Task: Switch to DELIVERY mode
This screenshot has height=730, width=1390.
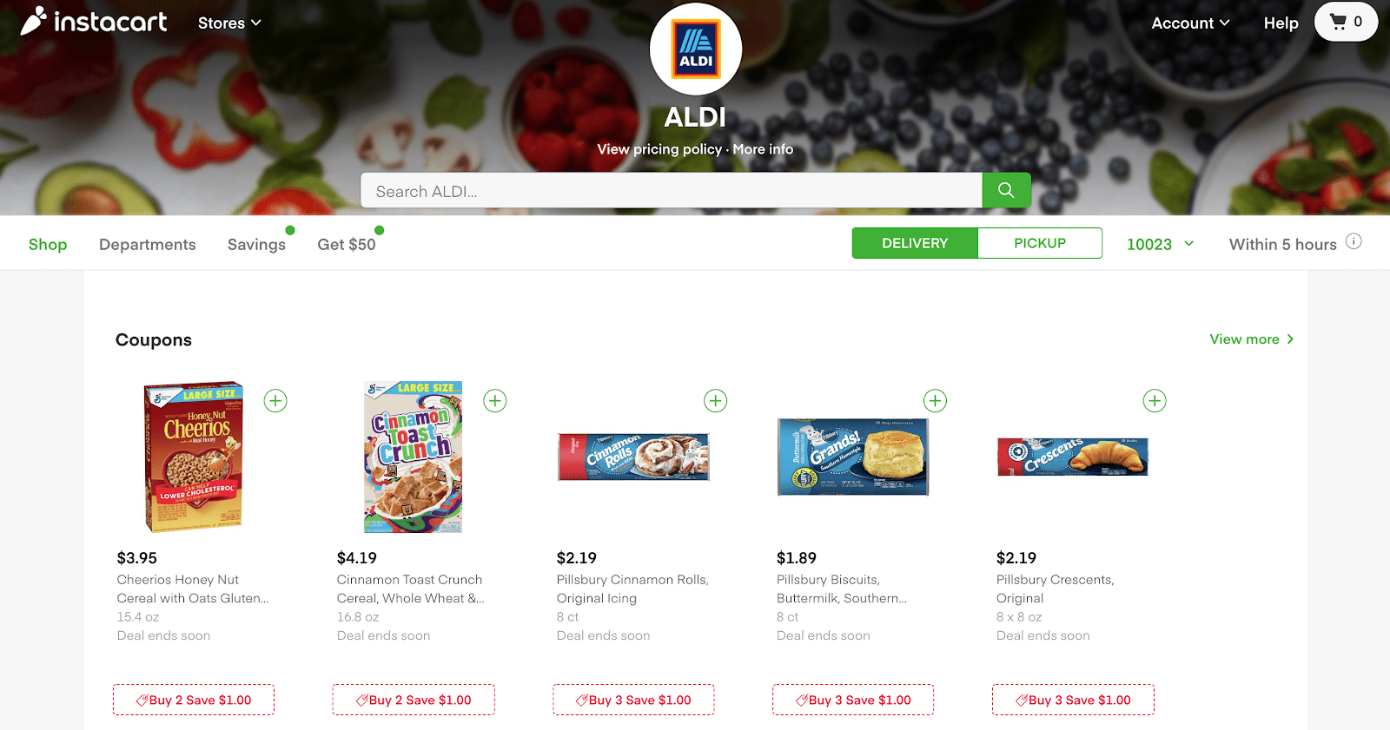Action: pos(915,243)
